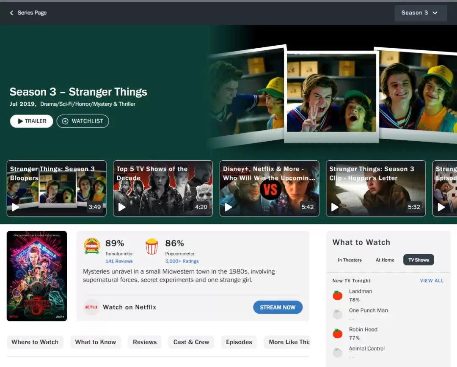Open the Hopper's Letter clip thumbnail
Screen dimensions: 457x367
tap(375, 189)
